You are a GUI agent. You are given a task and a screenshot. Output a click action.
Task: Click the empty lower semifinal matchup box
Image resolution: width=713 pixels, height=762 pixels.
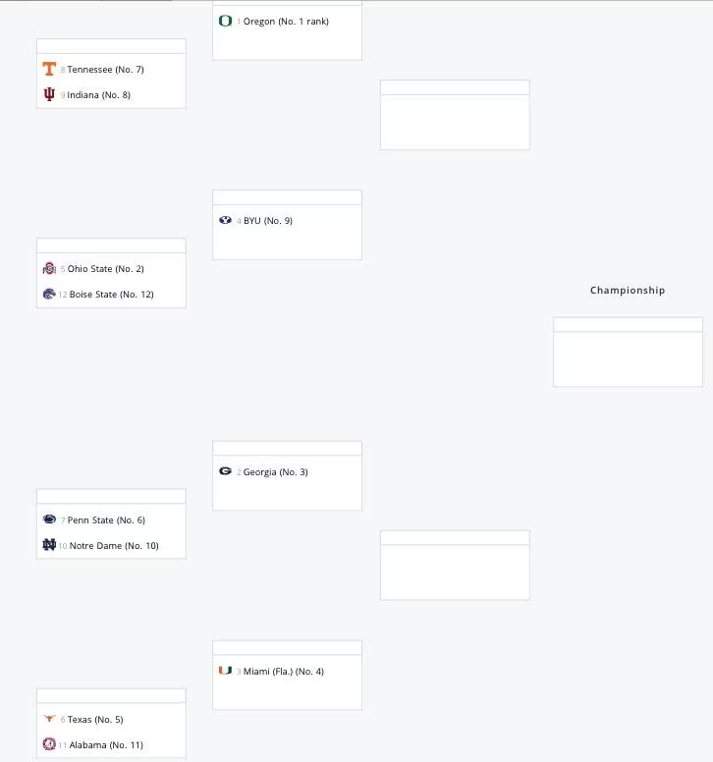tap(455, 571)
